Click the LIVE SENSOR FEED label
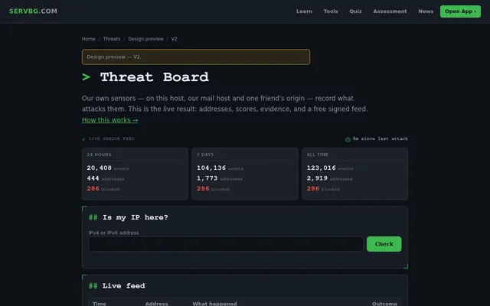This screenshot has height=306, width=490. pos(111,138)
